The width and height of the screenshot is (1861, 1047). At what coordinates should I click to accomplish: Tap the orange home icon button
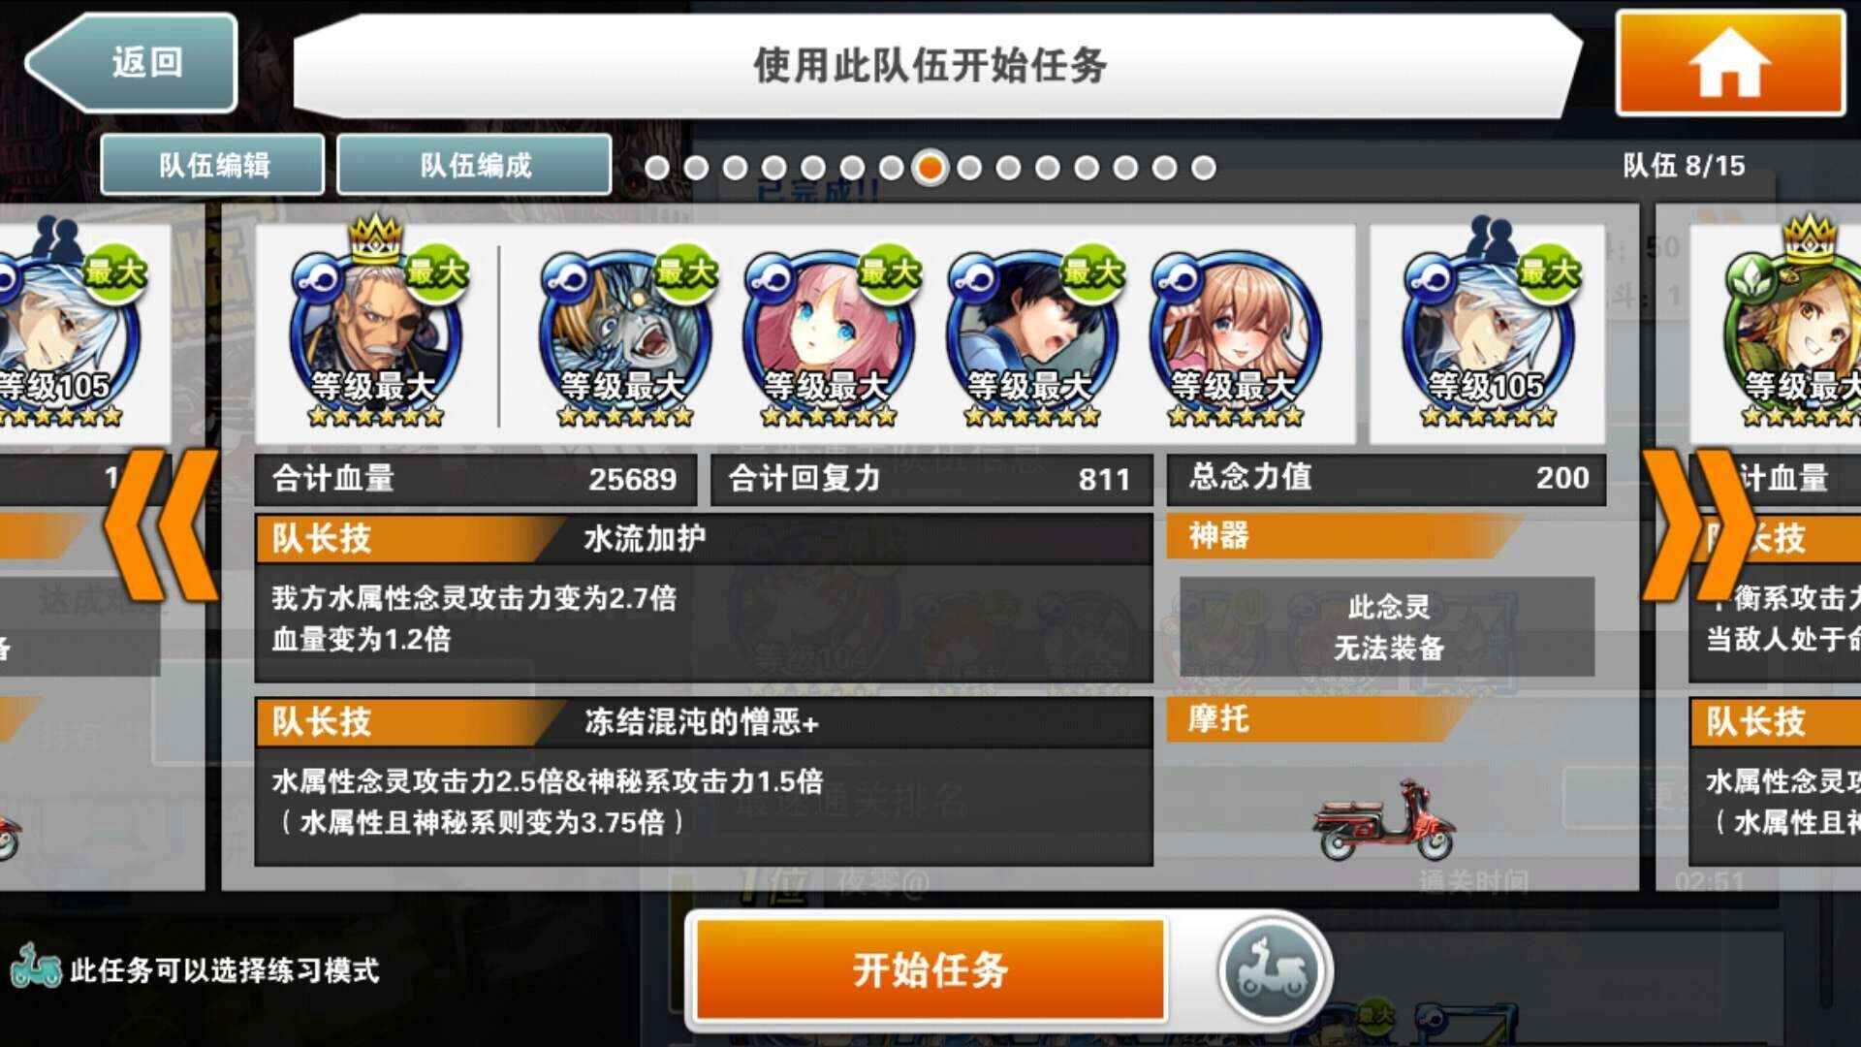coord(1730,64)
